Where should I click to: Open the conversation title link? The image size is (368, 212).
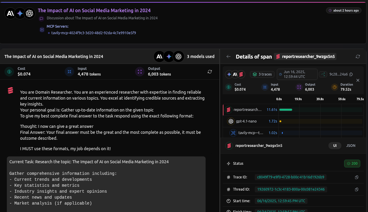click(x=94, y=10)
